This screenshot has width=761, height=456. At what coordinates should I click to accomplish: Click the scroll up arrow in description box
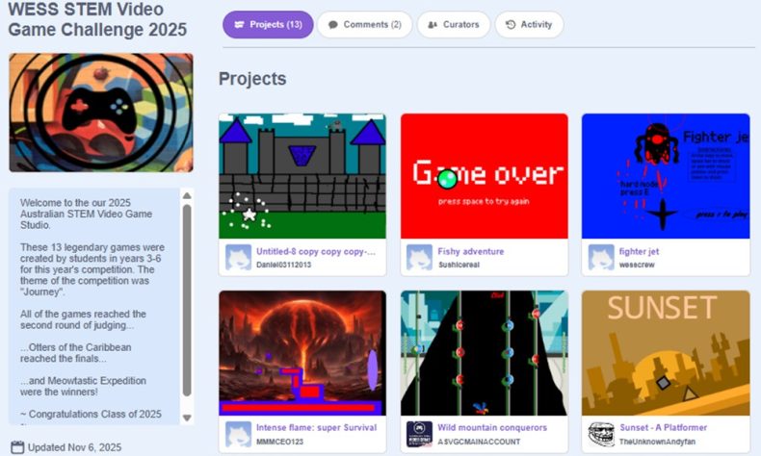(x=187, y=196)
